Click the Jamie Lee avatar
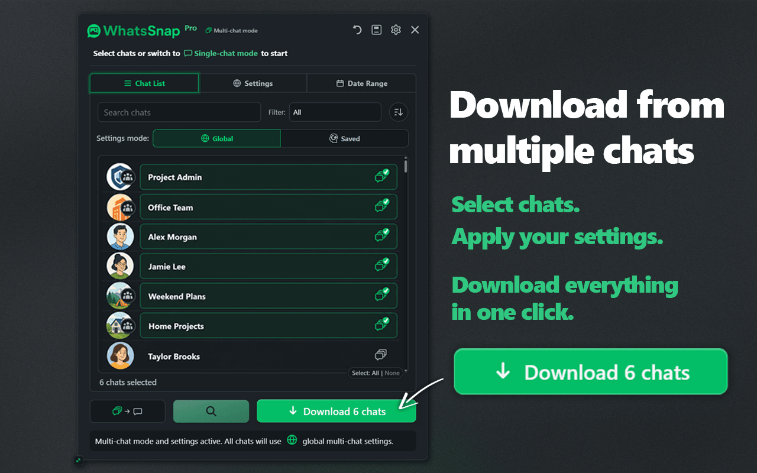The width and height of the screenshot is (757, 473). point(120,266)
